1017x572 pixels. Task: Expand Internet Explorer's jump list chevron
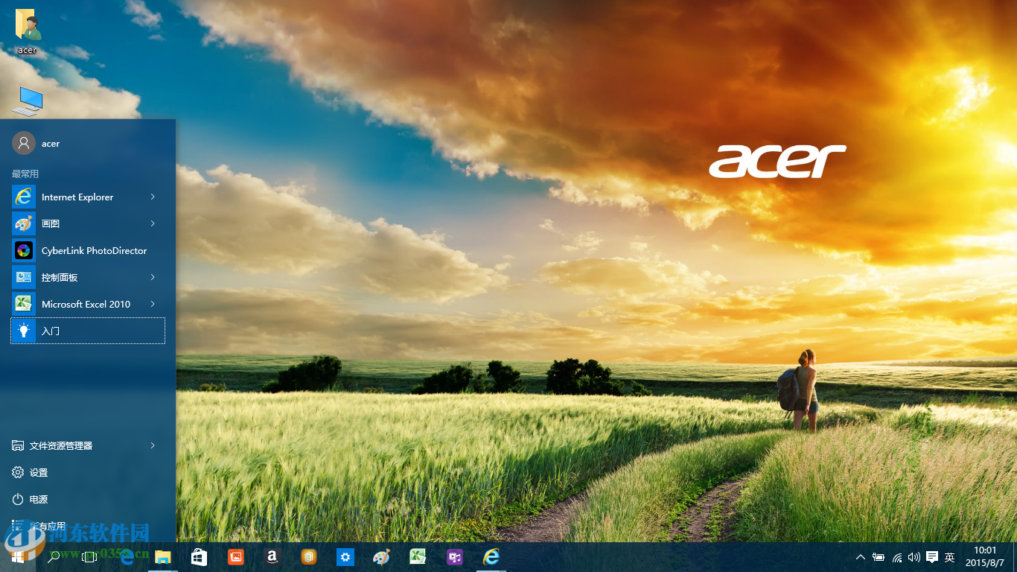153,197
